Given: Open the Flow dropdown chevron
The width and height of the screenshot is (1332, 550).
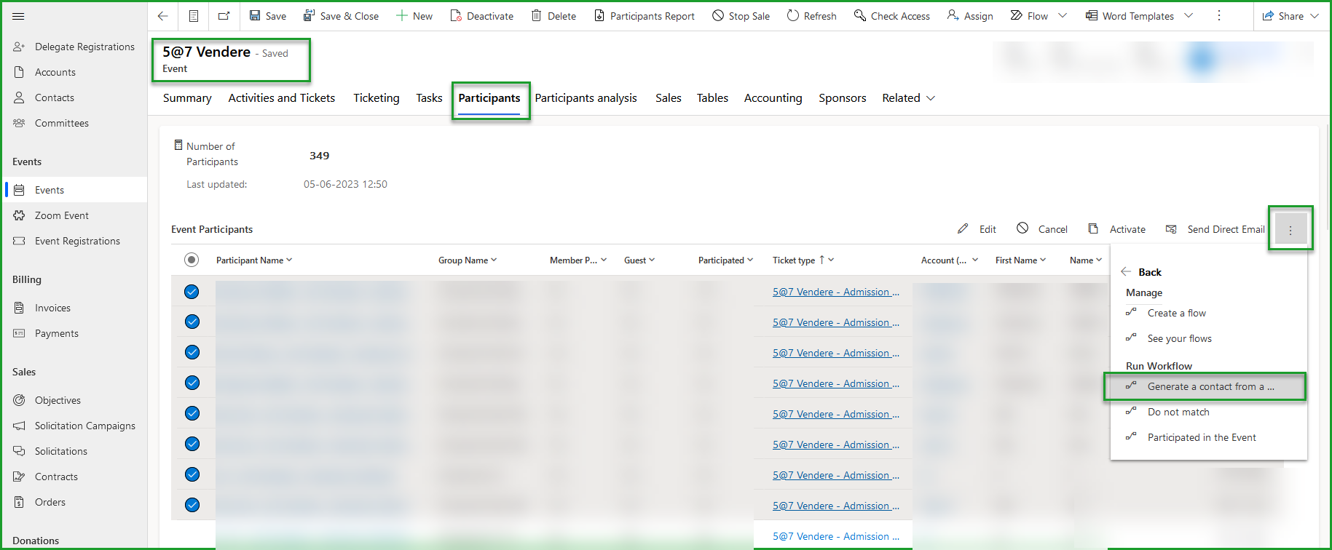Looking at the screenshot, I should click(x=1063, y=16).
